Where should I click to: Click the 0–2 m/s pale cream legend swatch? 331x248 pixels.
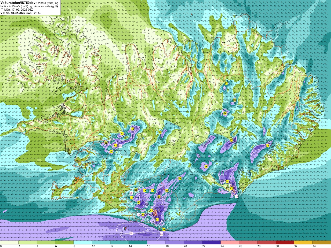(x=9, y=243)
